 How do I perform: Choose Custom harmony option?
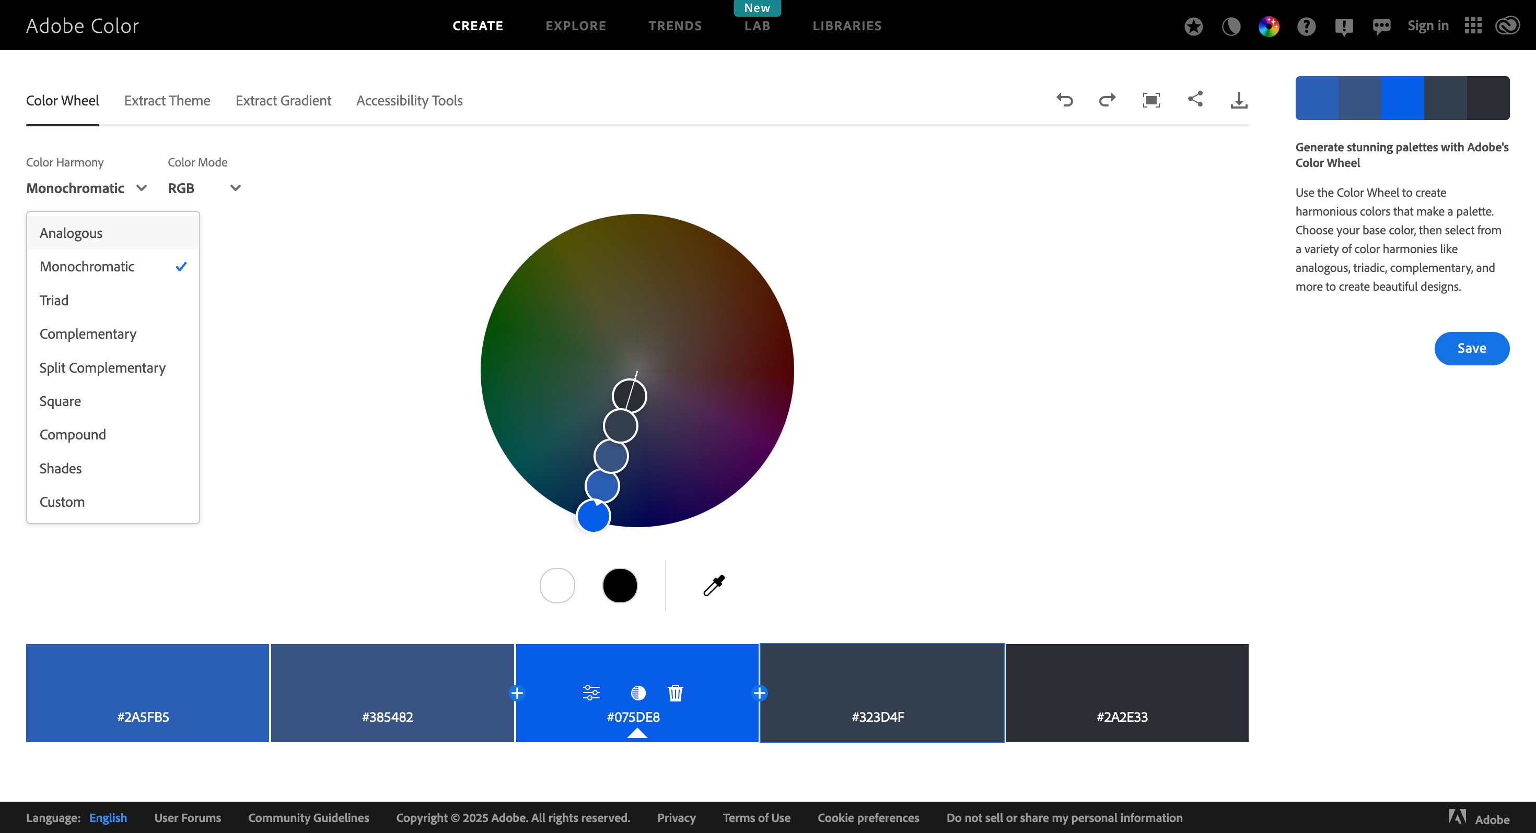[x=113, y=502]
